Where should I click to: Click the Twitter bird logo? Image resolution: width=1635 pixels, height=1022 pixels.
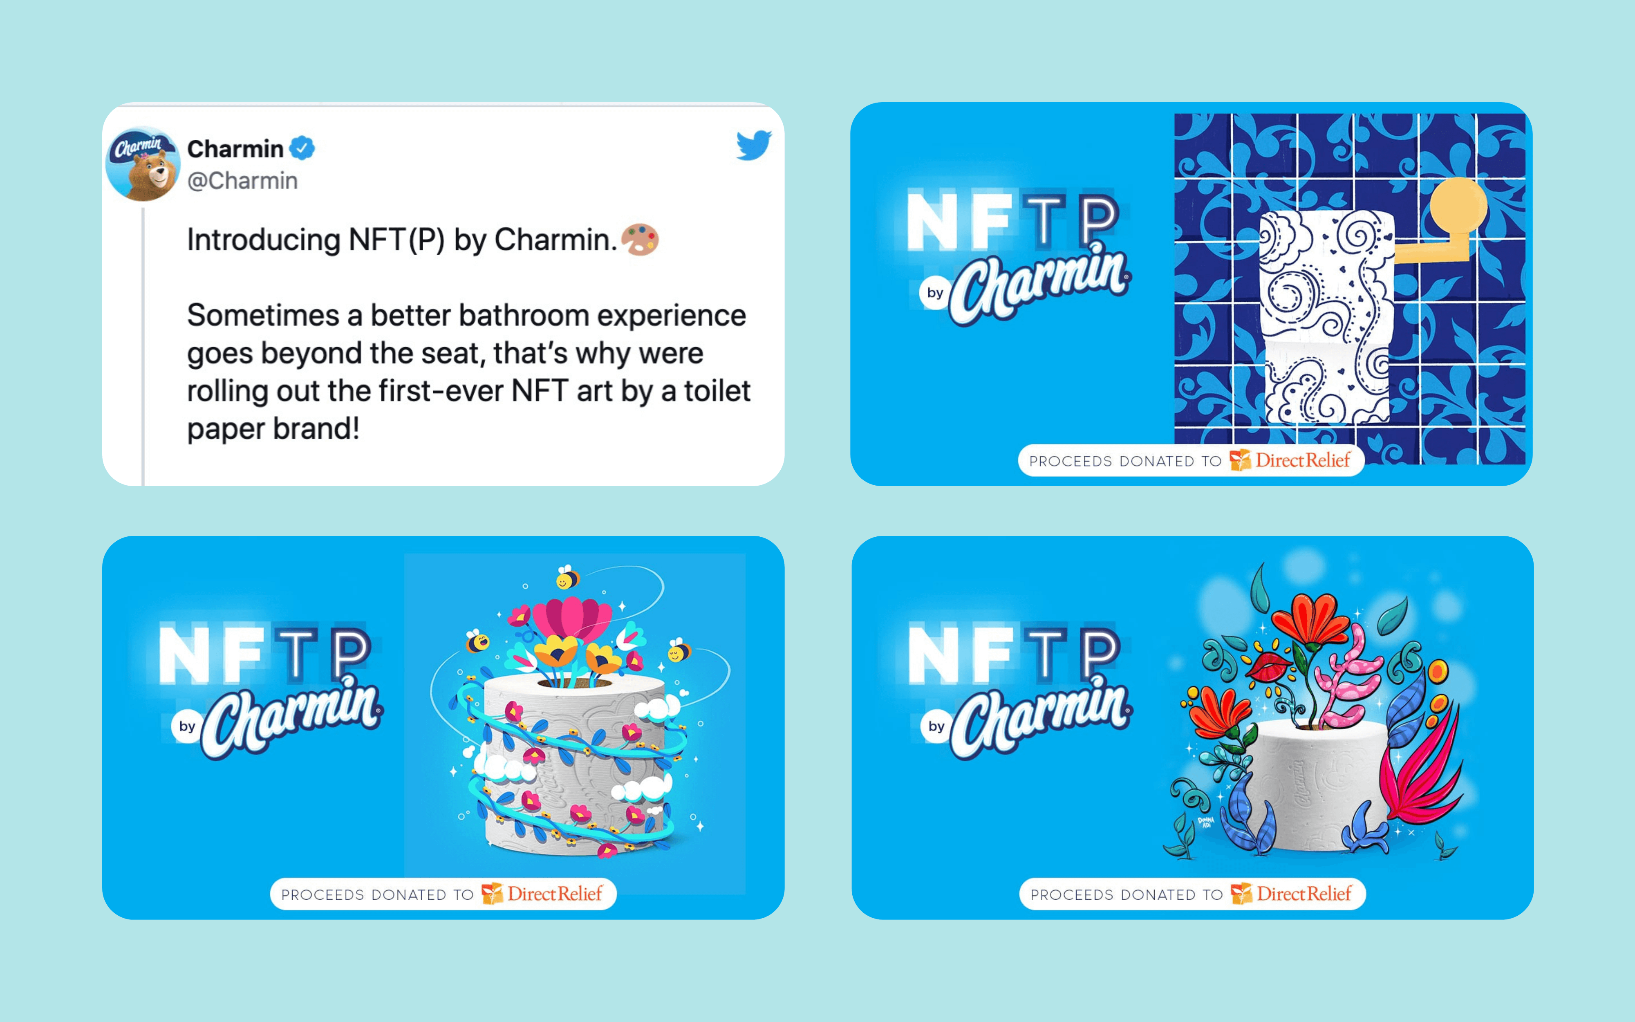click(753, 145)
